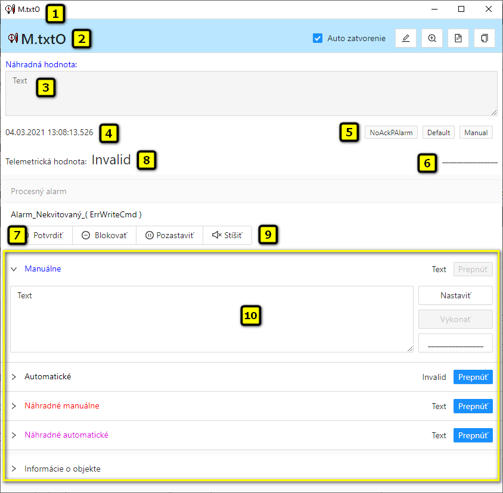The width and height of the screenshot is (503, 493).
Task: Mute the alarm with Stíšiť
Action: coord(227,235)
